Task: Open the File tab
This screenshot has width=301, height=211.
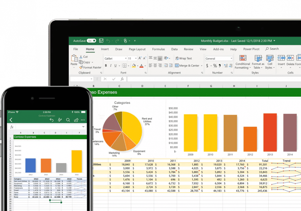Action: pyautogui.click(x=76, y=49)
